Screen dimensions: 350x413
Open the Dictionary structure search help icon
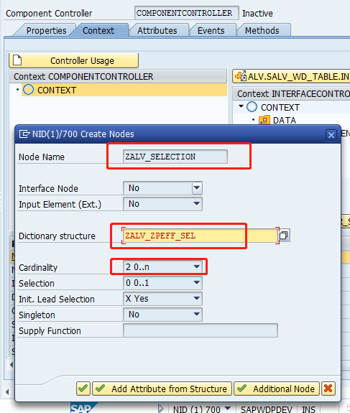click(x=284, y=235)
